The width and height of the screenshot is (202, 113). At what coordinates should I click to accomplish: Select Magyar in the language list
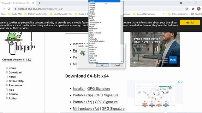tap(104, 26)
